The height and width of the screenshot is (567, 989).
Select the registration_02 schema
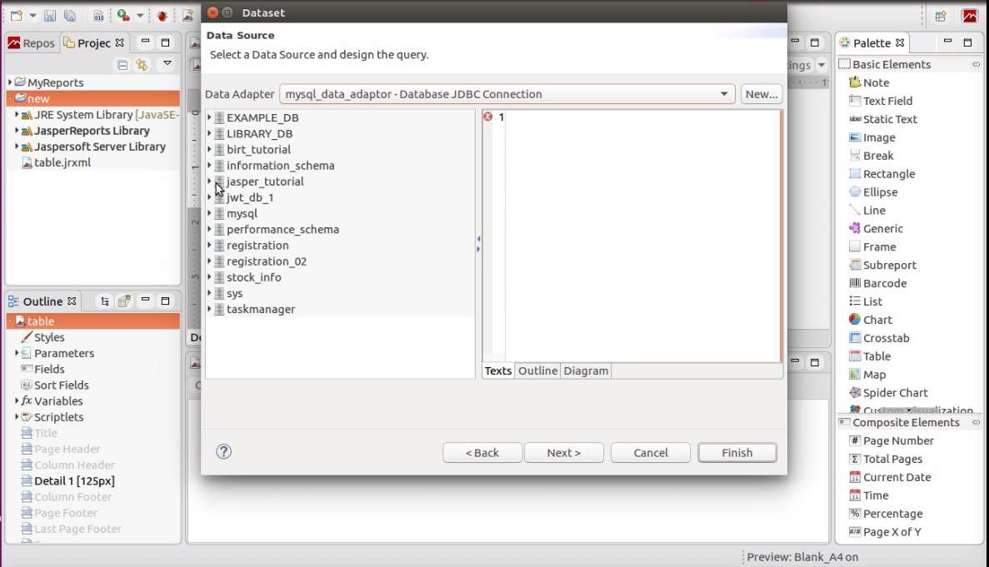[266, 261]
